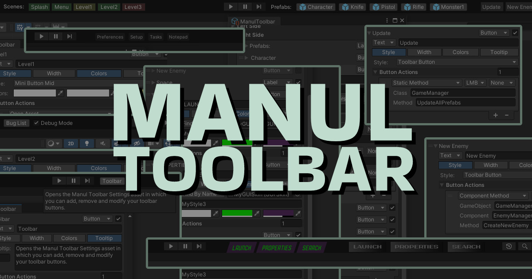Screen dimensions: 532x279
Task: Open the Character prefab
Action: pyautogui.click(x=316, y=7)
